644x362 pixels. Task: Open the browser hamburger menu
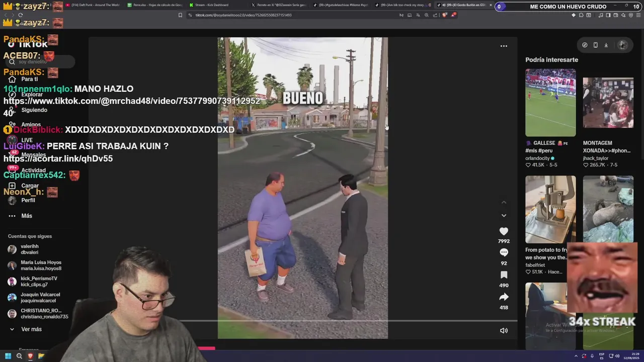pos(637,15)
